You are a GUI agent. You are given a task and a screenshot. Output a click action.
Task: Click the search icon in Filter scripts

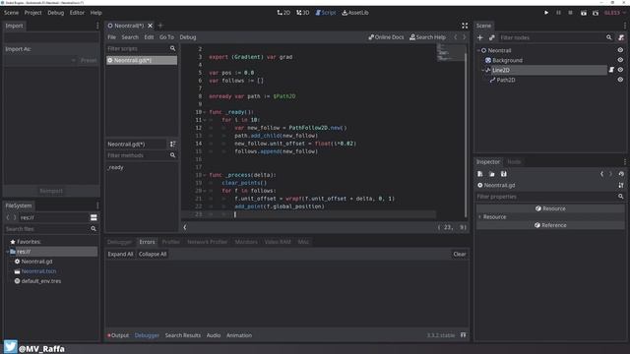[x=173, y=48]
